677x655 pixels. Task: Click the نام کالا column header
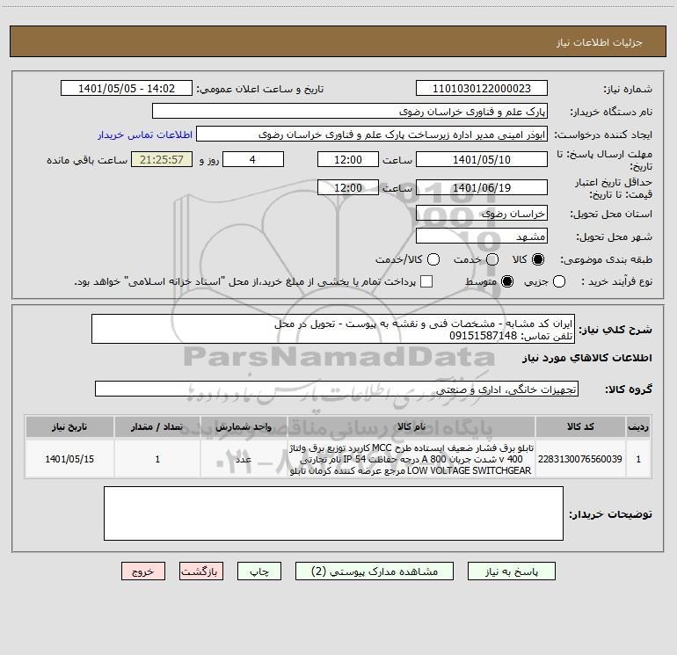click(411, 426)
